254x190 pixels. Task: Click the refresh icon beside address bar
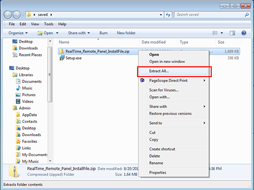[x=168, y=15]
